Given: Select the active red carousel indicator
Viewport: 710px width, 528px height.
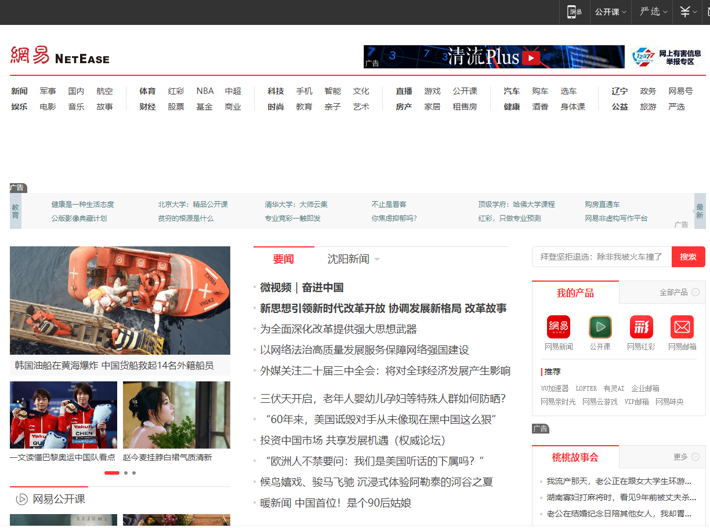Looking at the screenshot, I should [112, 473].
